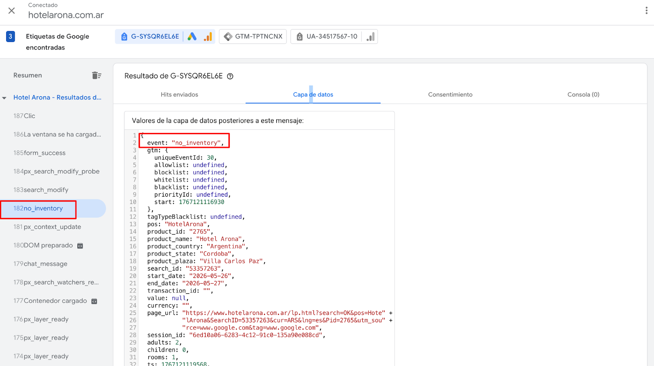Select the 179 chat_message event
Screen dimensions: 654x366
click(40, 264)
